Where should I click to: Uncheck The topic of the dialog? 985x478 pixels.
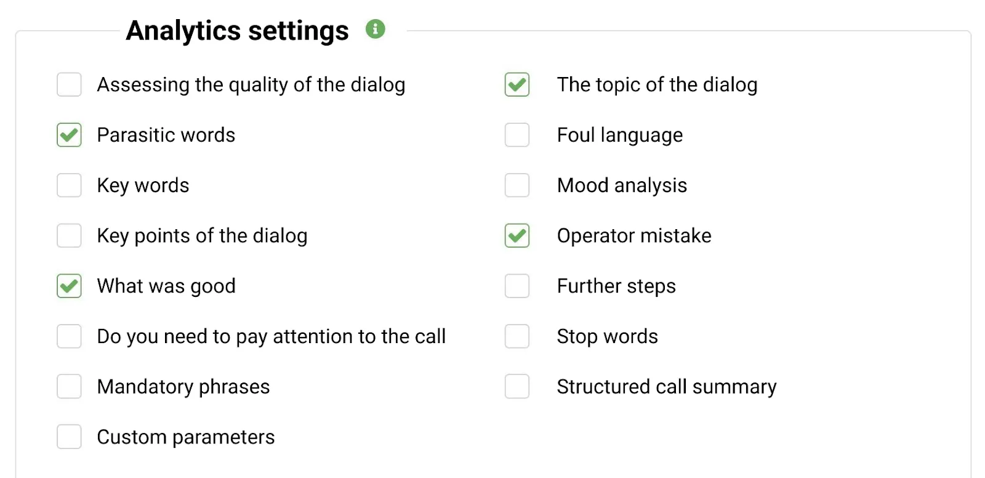point(517,84)
